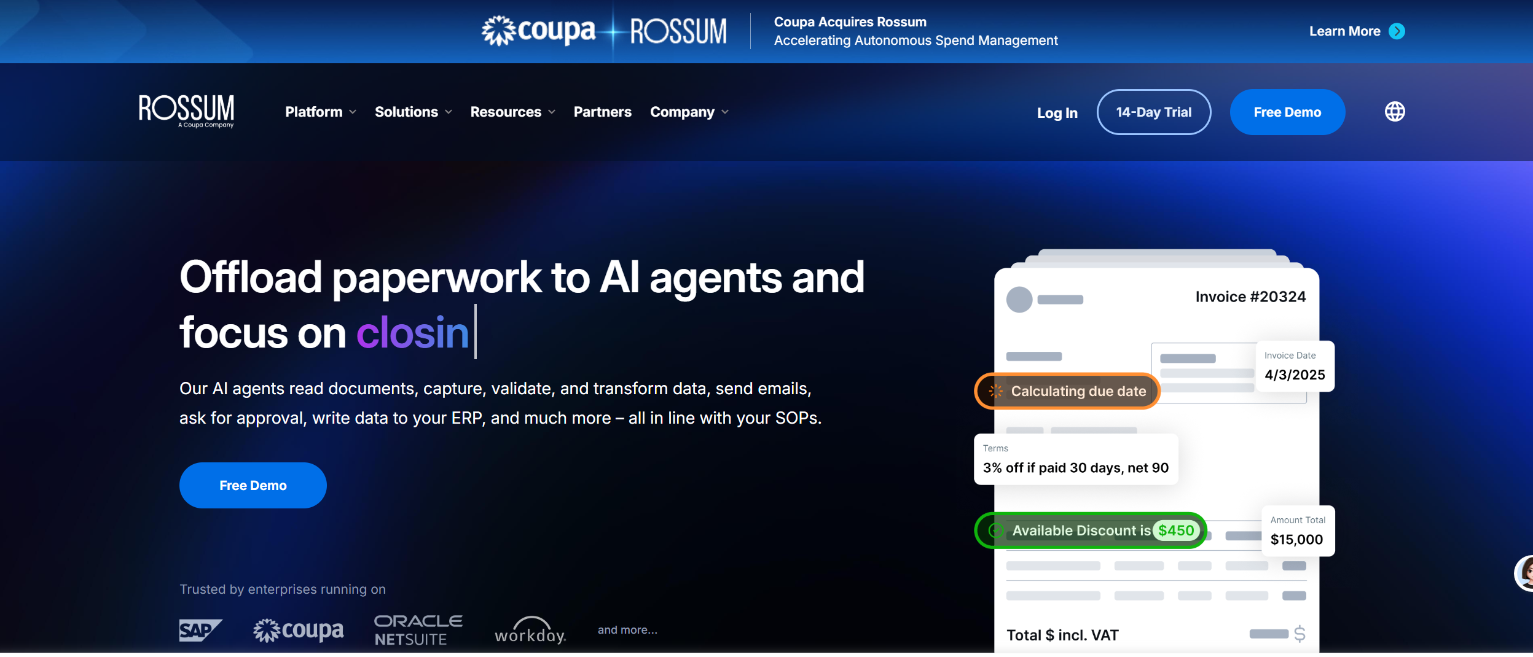Viewport: 1533px width, 657px height.
Task: Open the Solutions menu
Action: coord(414,112)
